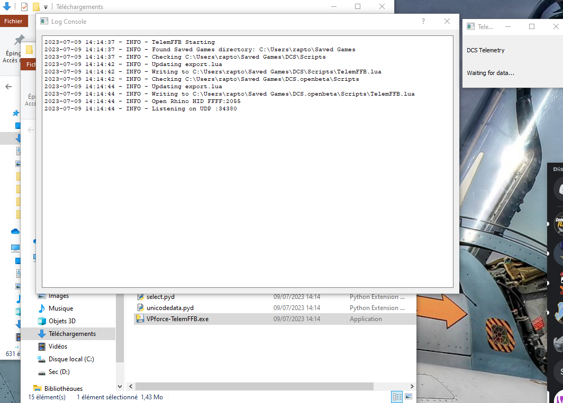Image resolution: width=563 pixels, height=403 pixels.
Task: Click the 'Waiting for data...' text
Action: click(491, 73)
